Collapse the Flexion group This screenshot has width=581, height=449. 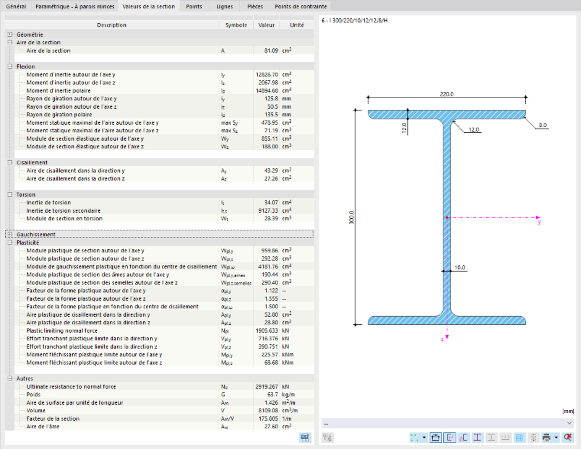[10, 67]
